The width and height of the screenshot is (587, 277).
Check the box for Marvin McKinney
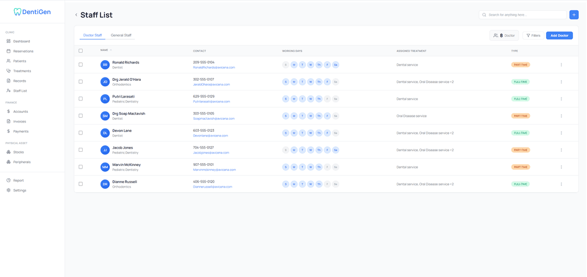pyautogui.click(x=80, y=167)
